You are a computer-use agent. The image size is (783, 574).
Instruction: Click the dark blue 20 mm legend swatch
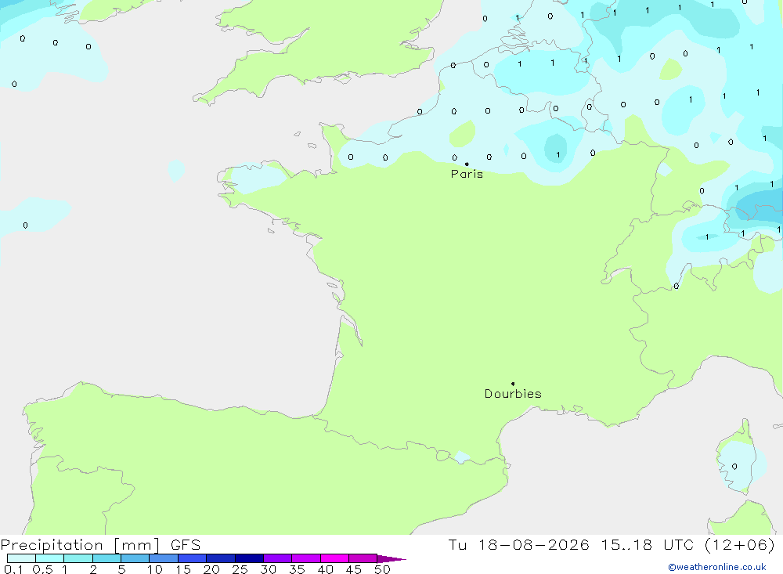coord(220,558)
